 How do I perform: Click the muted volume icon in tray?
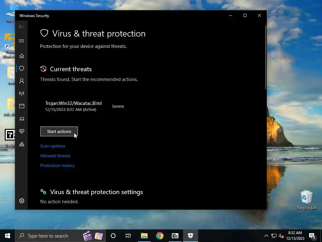click(281, 236)
